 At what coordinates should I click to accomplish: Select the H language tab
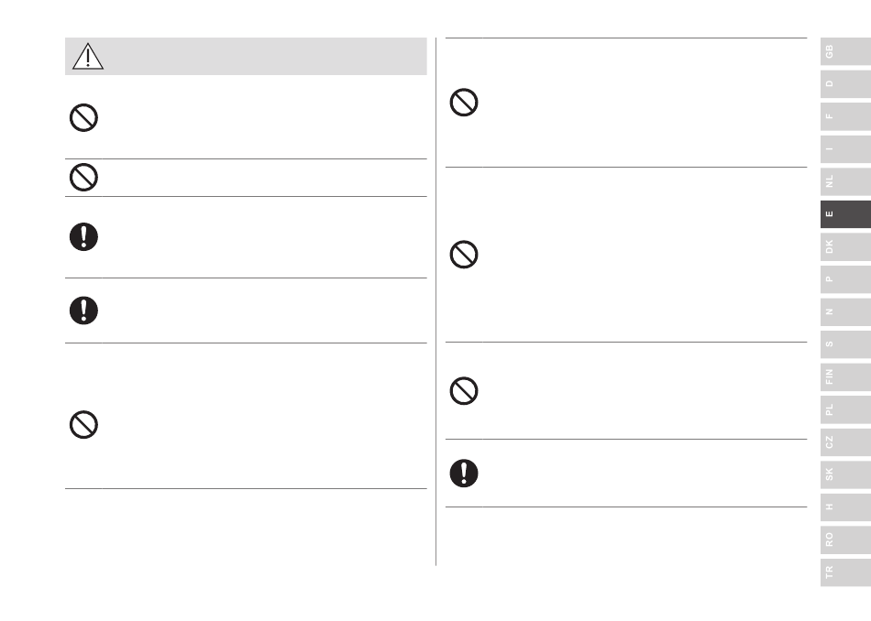click(845, 507)
